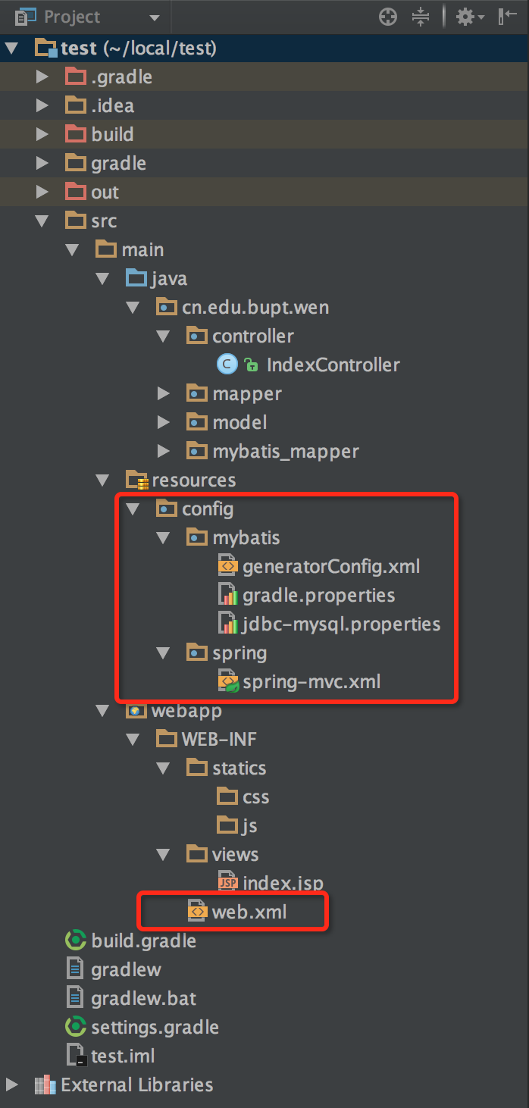Collapse the src folder
The width and height of the screenshot is (529, 1108).
(42, 221)
